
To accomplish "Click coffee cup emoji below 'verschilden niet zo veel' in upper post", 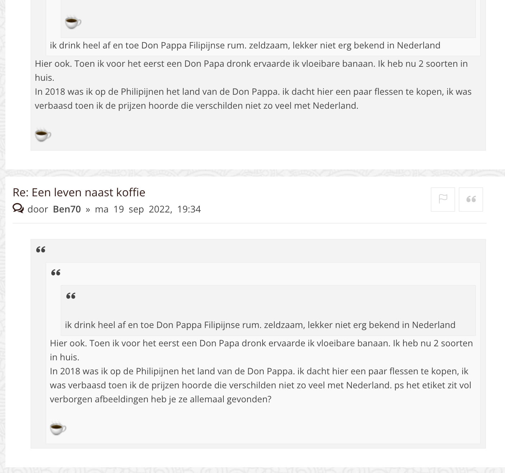I will point(43,135).
